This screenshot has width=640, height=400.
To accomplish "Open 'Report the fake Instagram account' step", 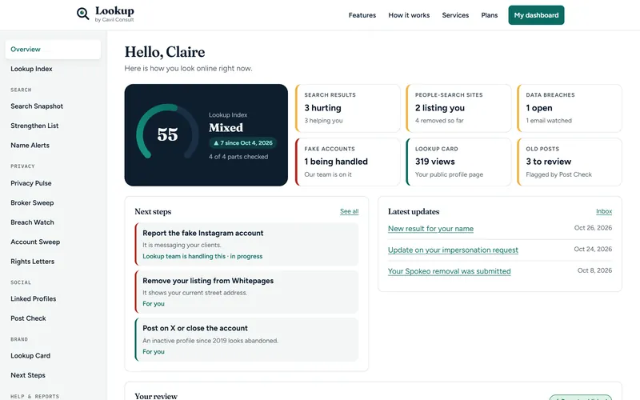I will coord(246,244).
